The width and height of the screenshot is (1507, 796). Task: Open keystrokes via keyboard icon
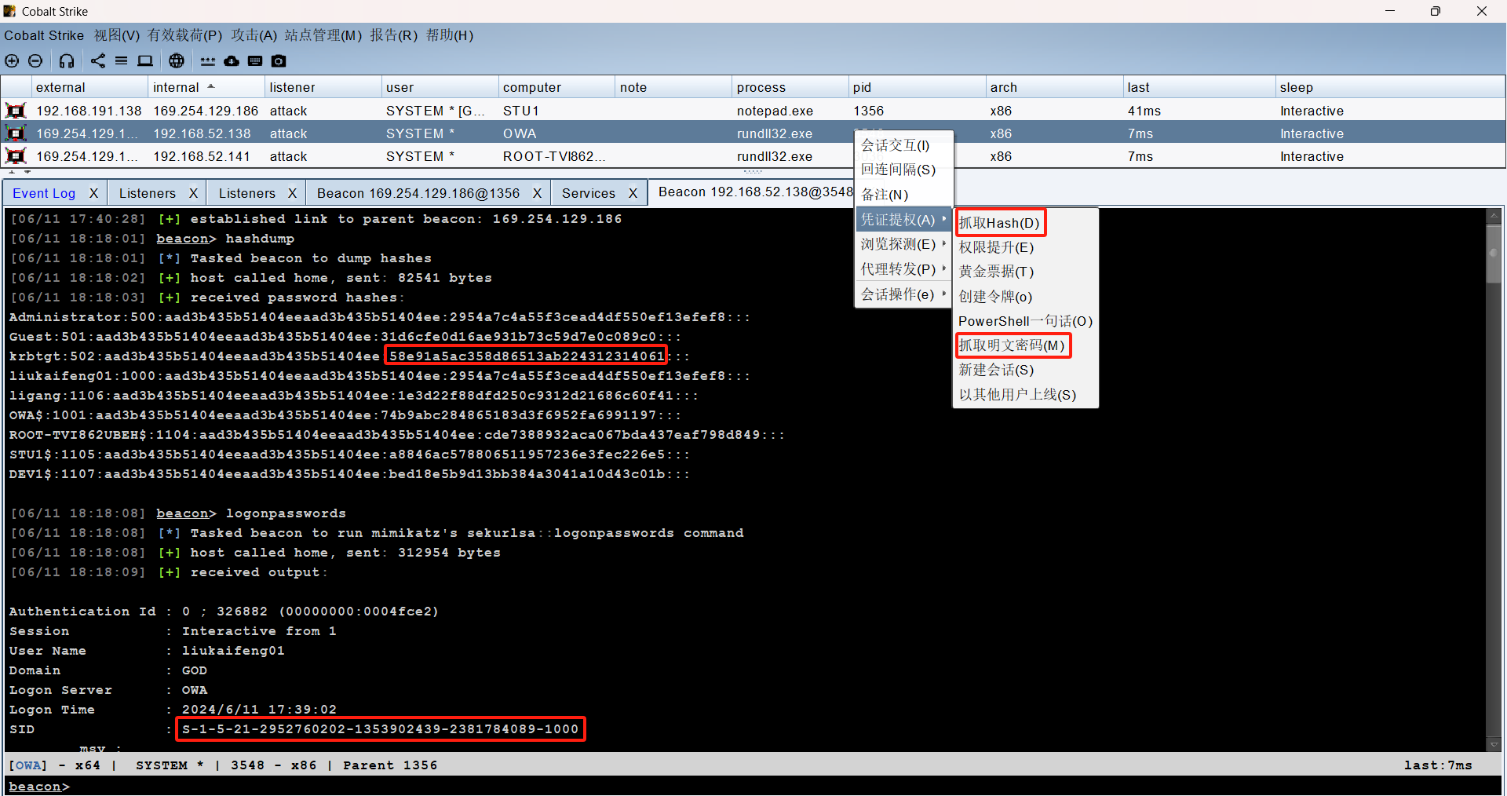pos(255,61)
